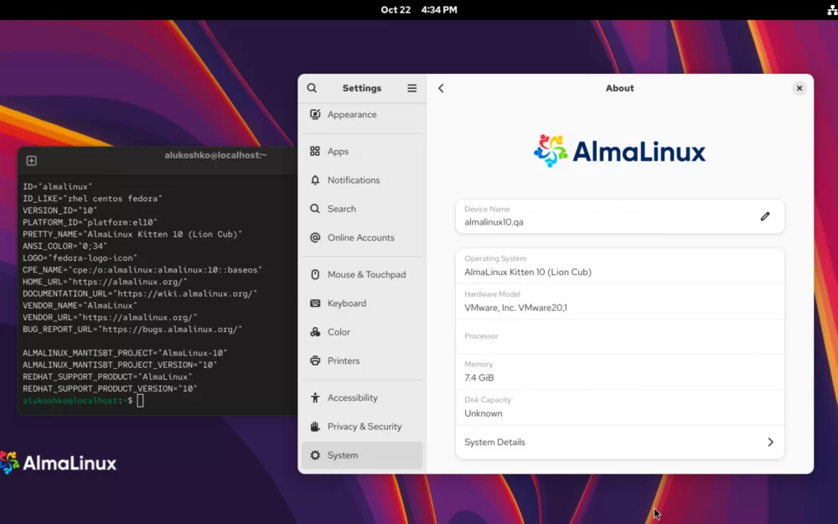Click the Settings title in sidebar header
Screen dimensions: 838x524
[x=362, y=88]
